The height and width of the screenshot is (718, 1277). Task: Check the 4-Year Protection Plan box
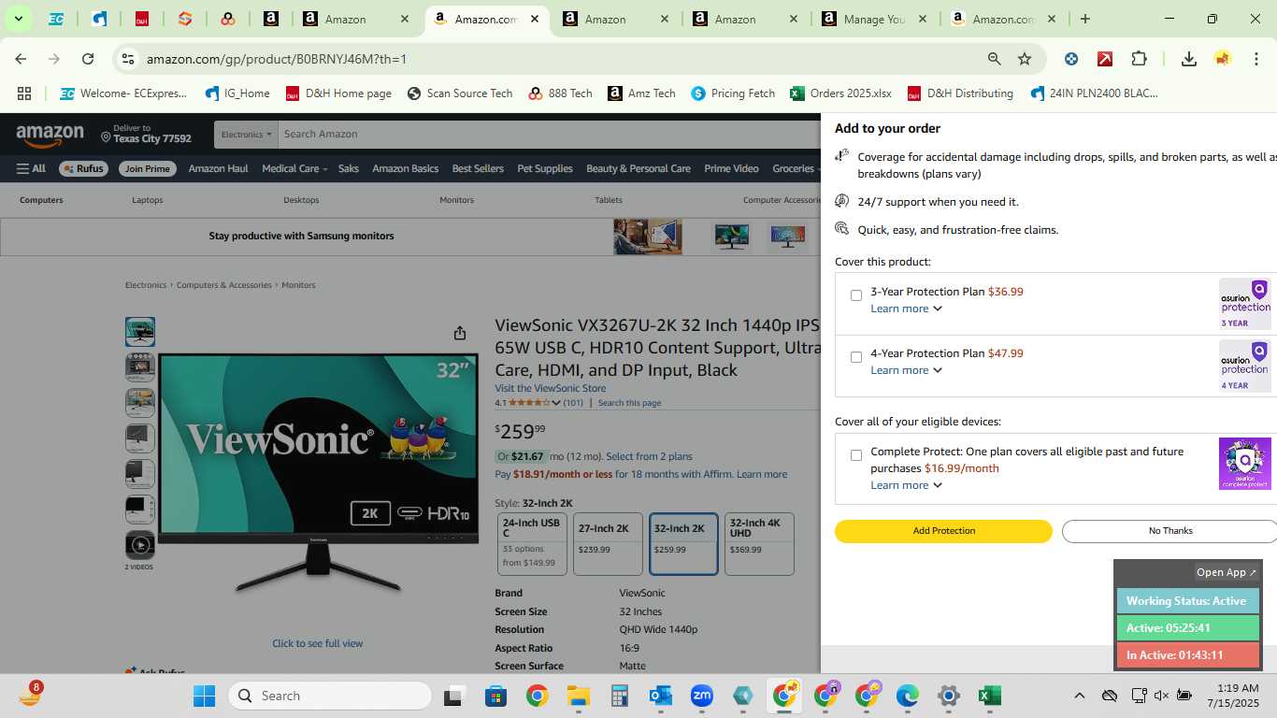click(x=856, y=357)
